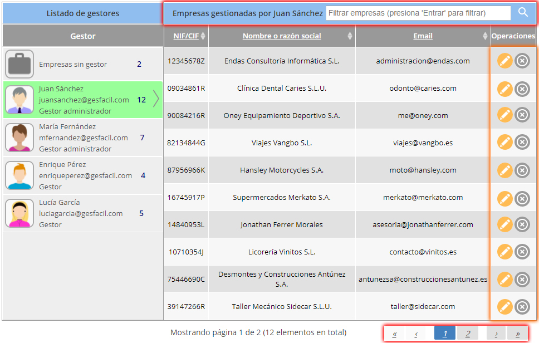This screenshot has height=343, width=539.
Task: Click email enriqueperez@gesfacil.com
Action: (86, 175)
